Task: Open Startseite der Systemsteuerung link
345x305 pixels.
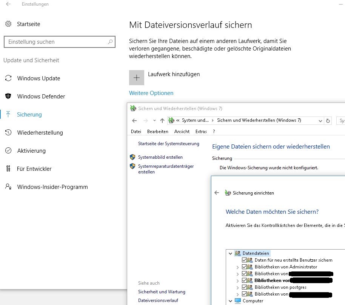Action: (169, 144)
